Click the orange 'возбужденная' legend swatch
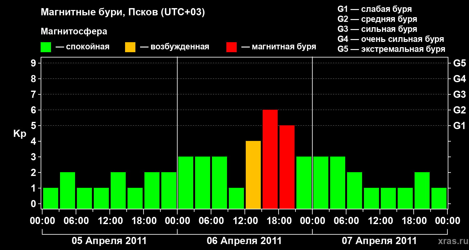The image size is (469, 250). [x=130, y=47]
